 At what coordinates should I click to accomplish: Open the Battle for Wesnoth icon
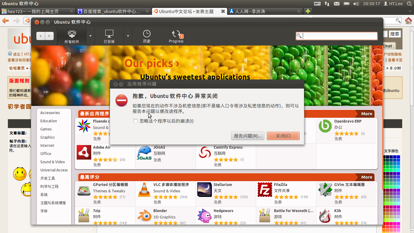click(265, 216)
